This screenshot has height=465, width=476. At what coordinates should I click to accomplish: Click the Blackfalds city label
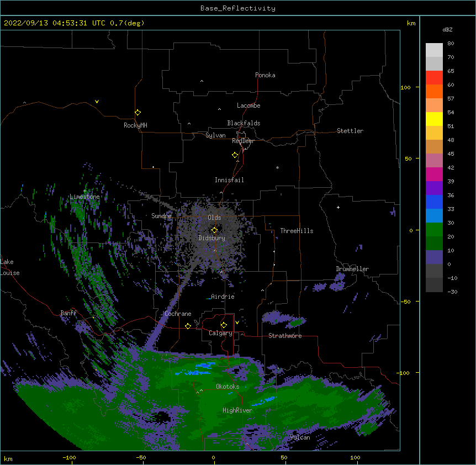click(x=244, y=123)
